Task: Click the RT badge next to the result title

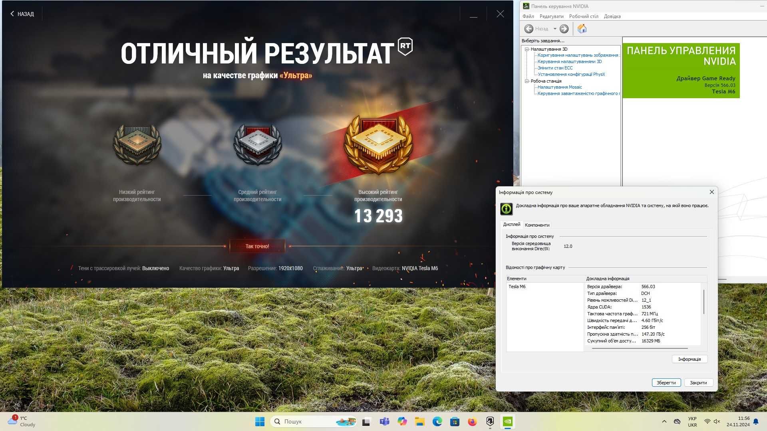Action: [x=405, y=46]
